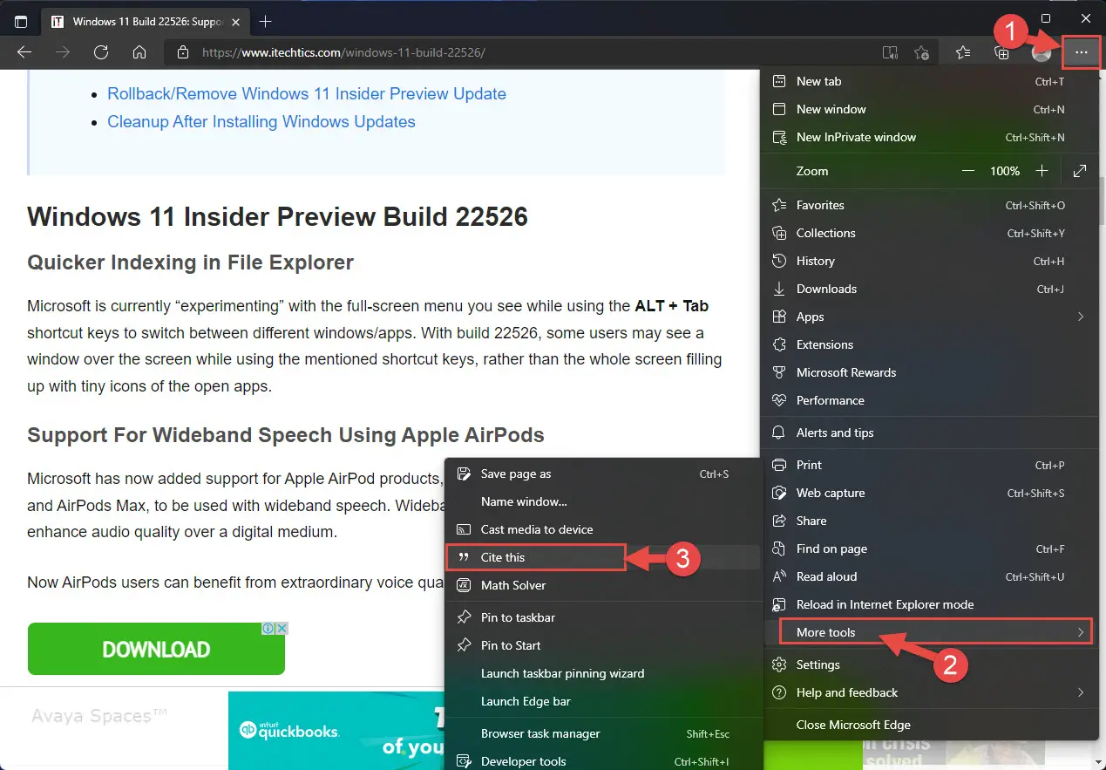
Task: Open Math Solver from the submenu
Action: tap(603, 585)
